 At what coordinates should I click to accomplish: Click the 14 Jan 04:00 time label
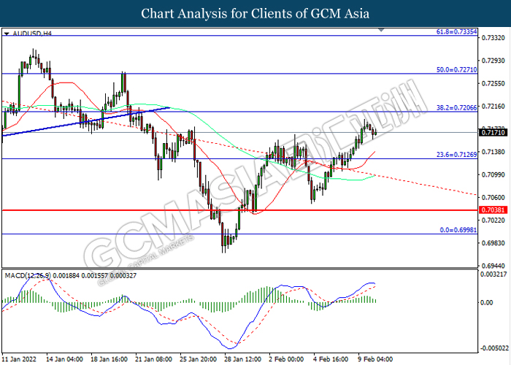[64, 359]
